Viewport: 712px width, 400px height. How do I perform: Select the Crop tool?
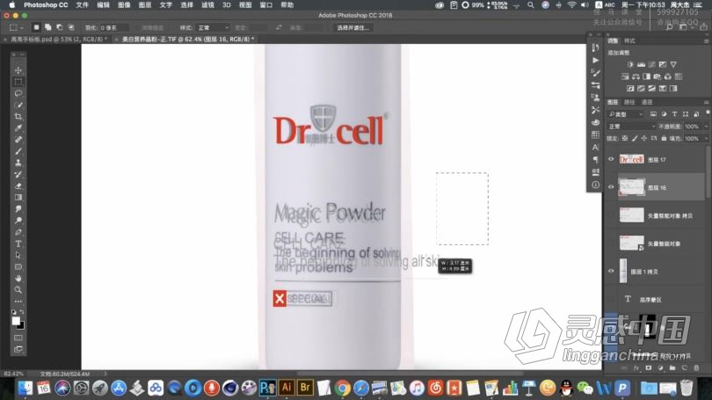pyautogui.click(x=18, y=117)
